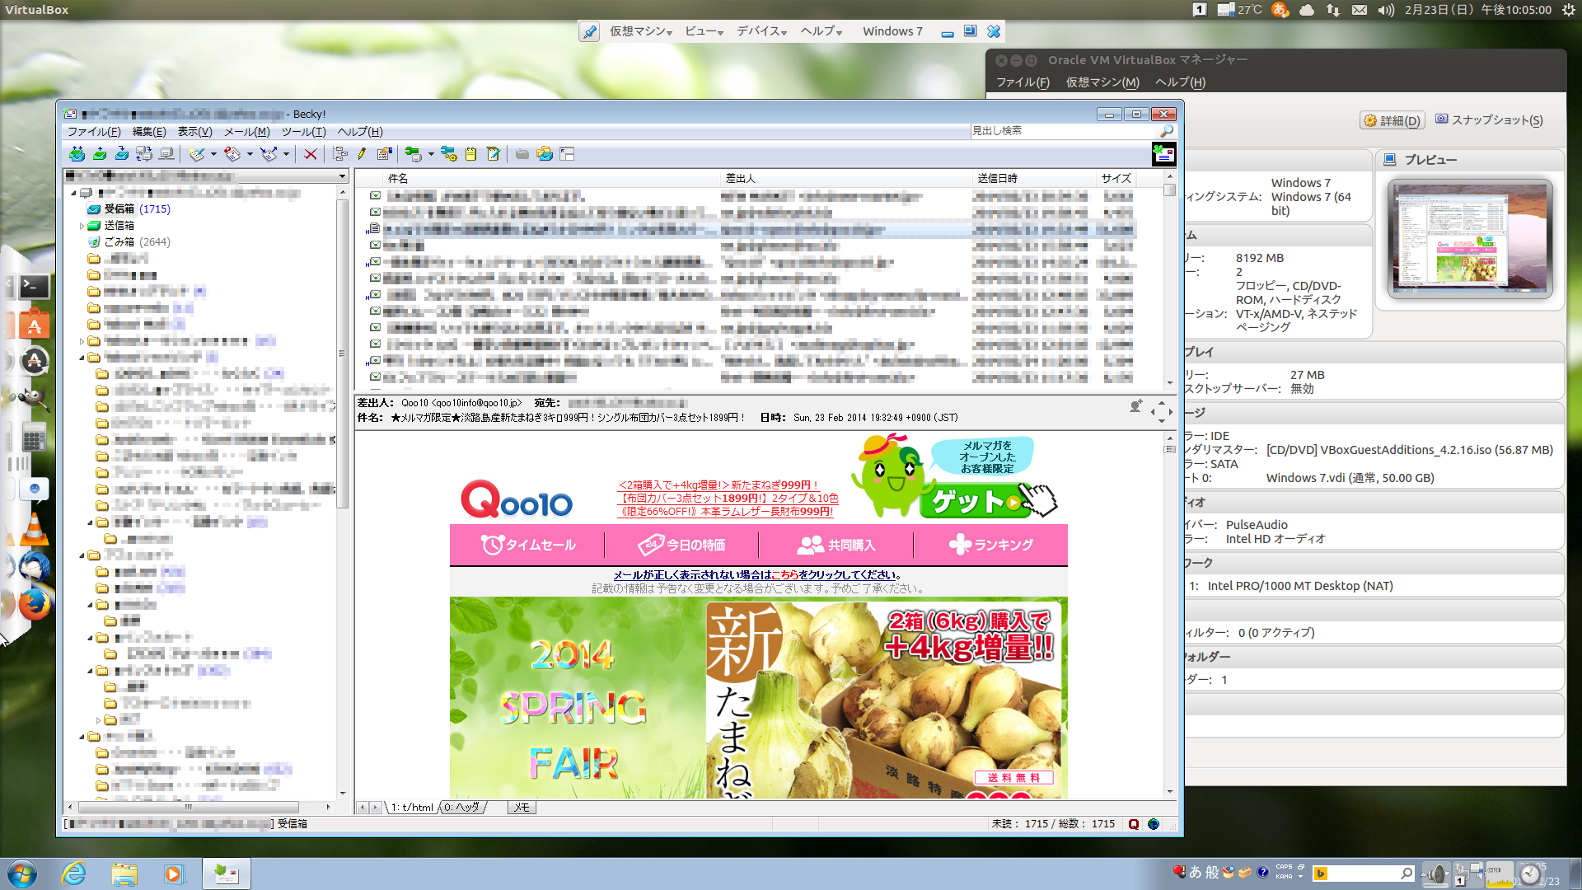This screenshot has height=890, width=1582.
Task: Open Firefox from the Ubuntu launcher
Action: click(x=33, y=605)
